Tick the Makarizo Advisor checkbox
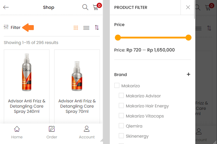Image resolution: width=217 pixels, height=144 pixels. (x=121, y=96)
